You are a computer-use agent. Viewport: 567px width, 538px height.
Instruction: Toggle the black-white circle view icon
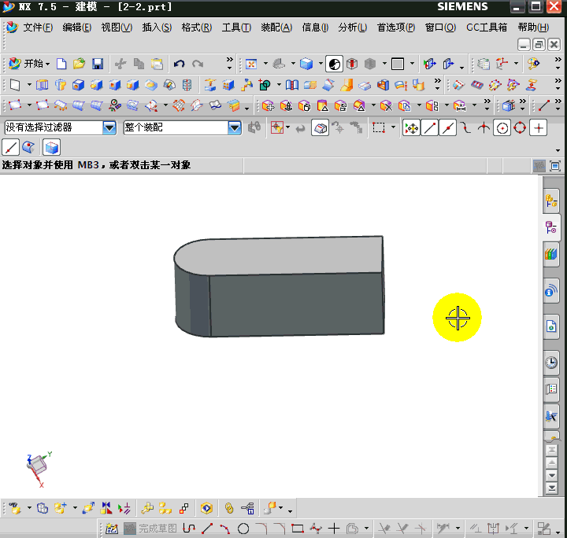[x=334, y=64]
